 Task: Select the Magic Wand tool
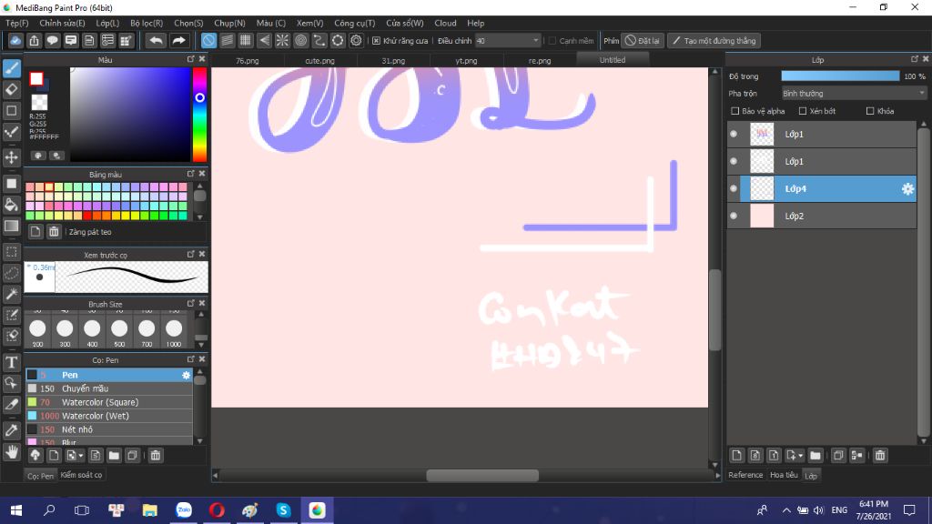pos(11,294)
